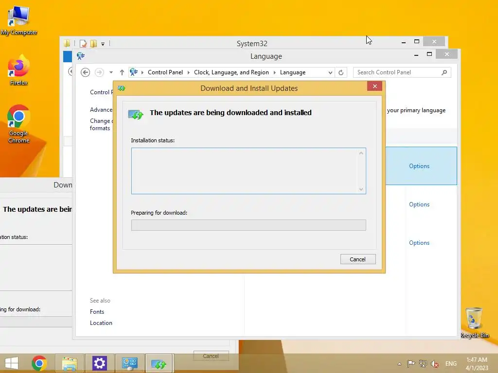Go forward in the Language window
Viewport: 498px width, 373px height.
tap(99, 72)
